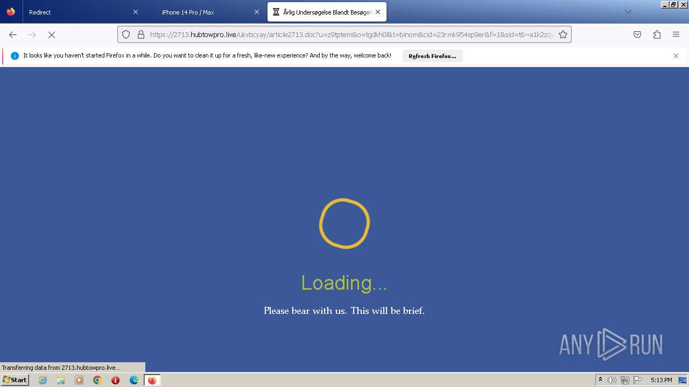Open the Firefox application menu
Viewport: 689px width, 387px height.
click(676, 34)
